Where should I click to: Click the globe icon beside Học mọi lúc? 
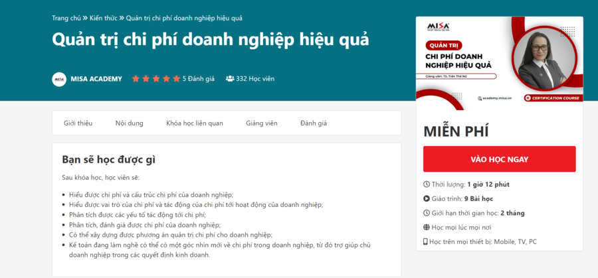(x=427, y=228)
